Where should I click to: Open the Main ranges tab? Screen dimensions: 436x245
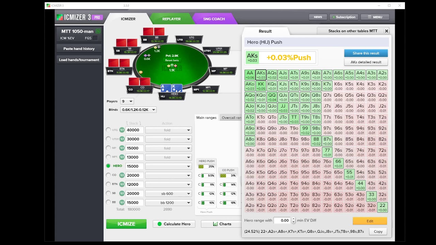[x=206, y=118]
